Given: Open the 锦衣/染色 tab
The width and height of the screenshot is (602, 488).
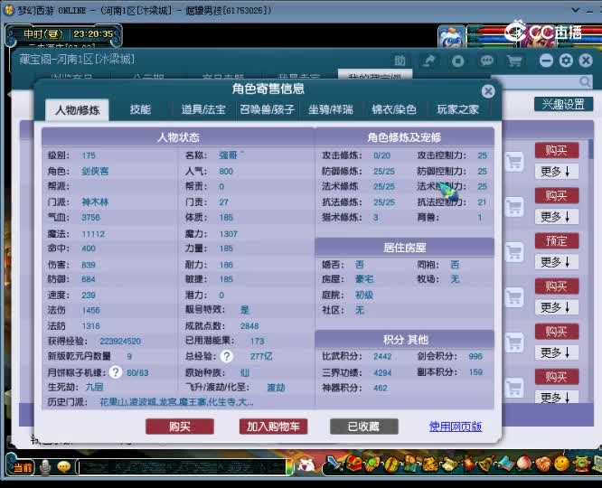Looking at the screenshot, I should pos(393,110).
